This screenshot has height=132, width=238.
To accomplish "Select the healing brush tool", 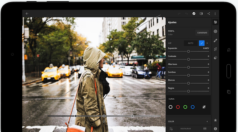I will coord(216,41).
